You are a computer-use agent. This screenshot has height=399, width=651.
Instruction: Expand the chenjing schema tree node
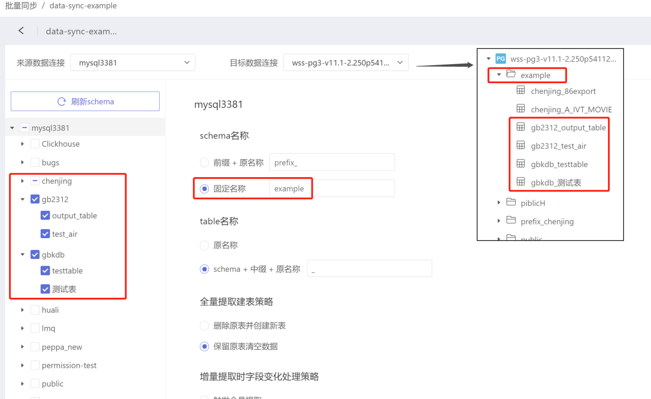click(x=22, y=181)
